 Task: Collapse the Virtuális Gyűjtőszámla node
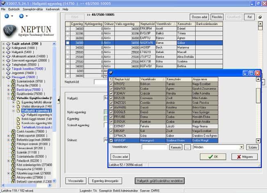click(x=8, y=98)
